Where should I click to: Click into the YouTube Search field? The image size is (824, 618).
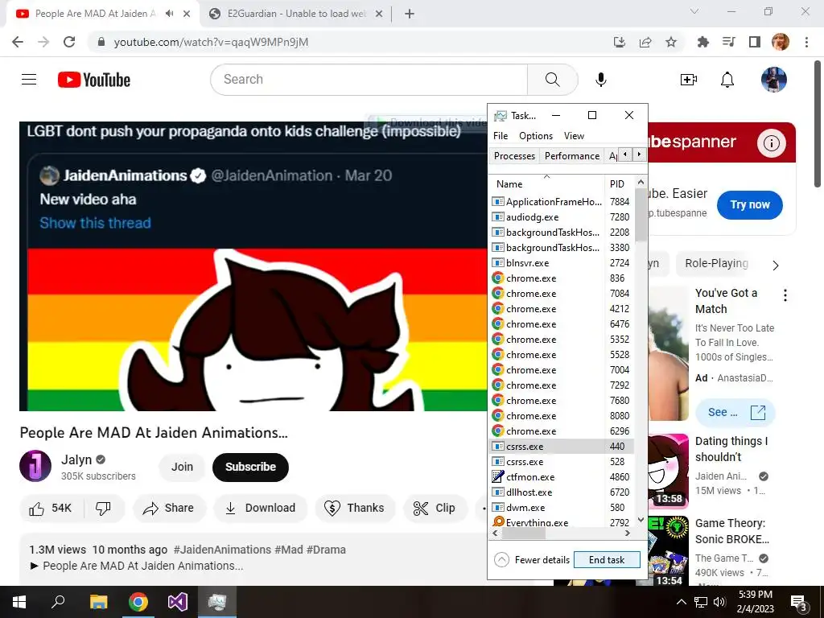[369, 80]
